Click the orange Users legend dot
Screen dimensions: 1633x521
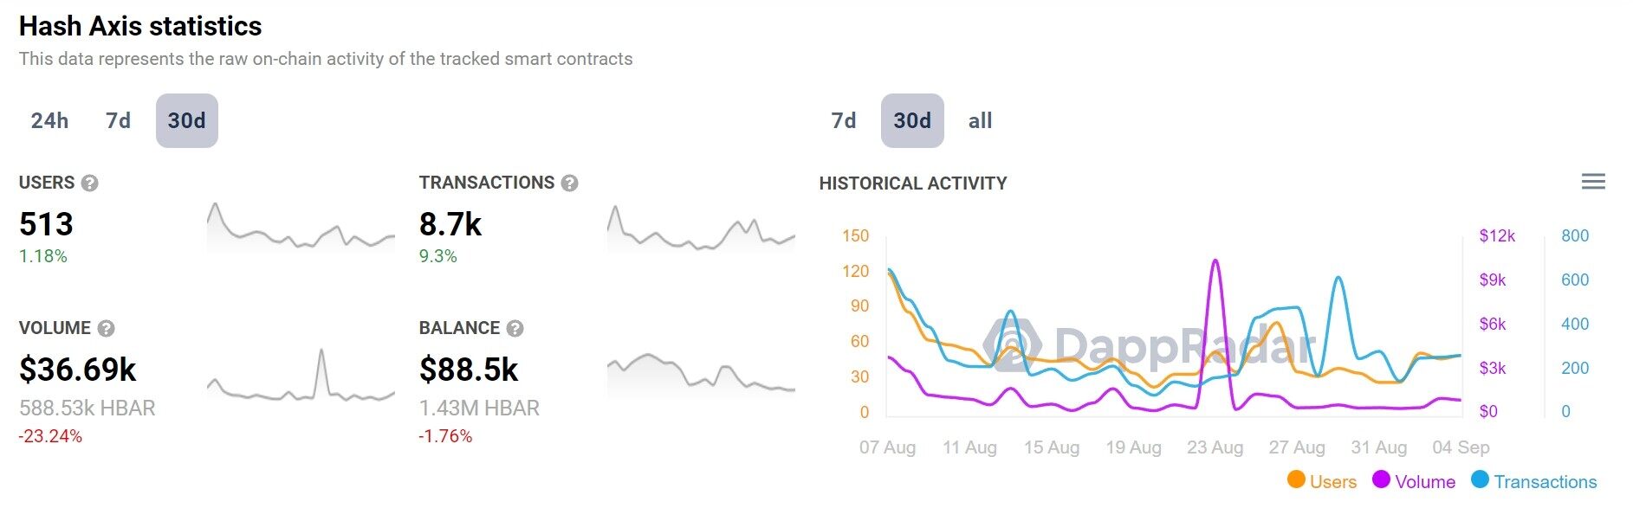click(1296, 480)
